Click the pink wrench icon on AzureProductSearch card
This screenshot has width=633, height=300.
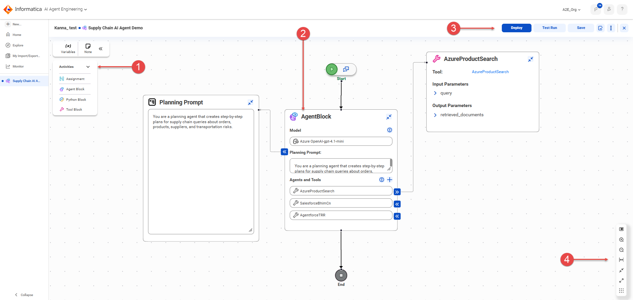(x=437, y=59)
